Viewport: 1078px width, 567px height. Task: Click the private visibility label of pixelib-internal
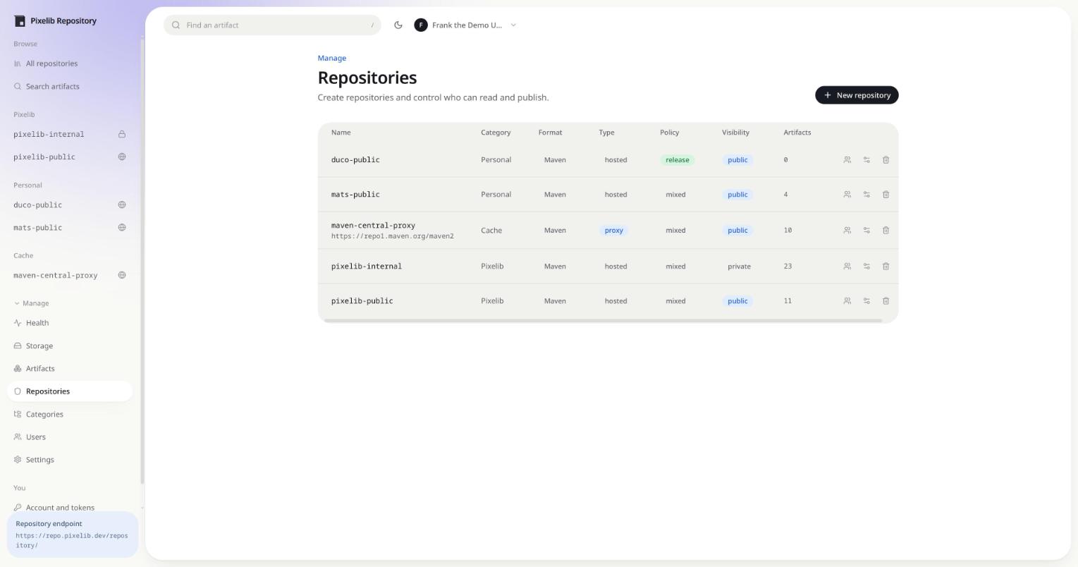(x=739, y=267)
